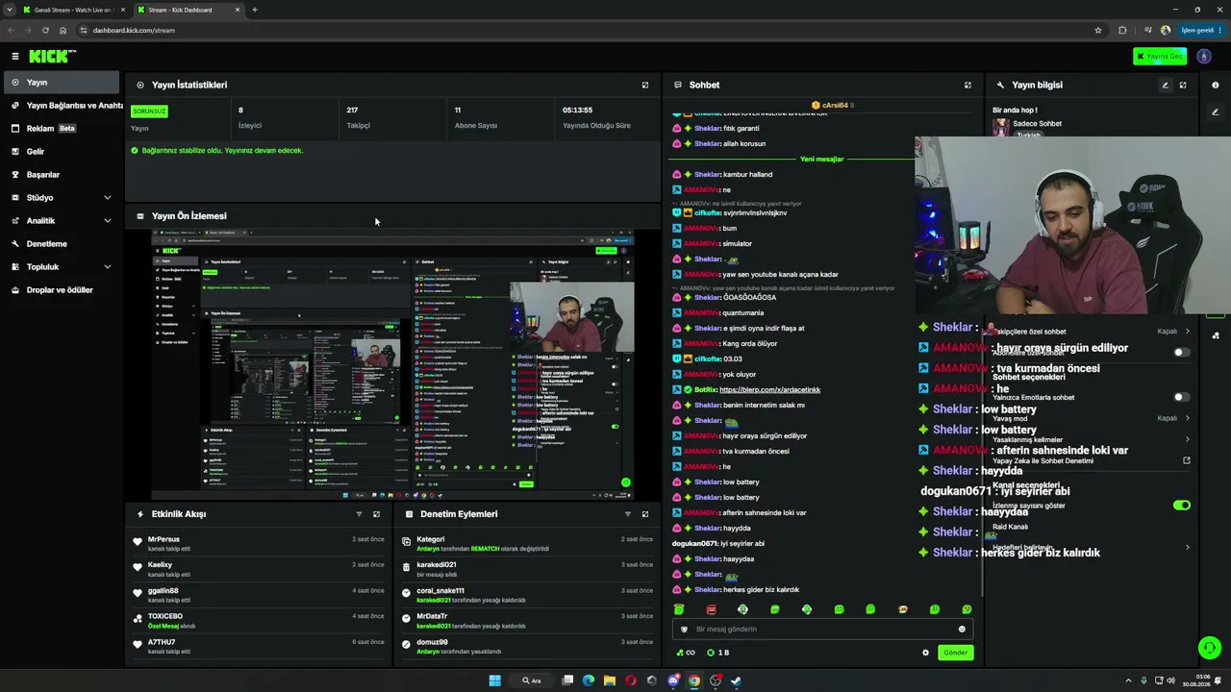The image size is (1231, 692).
Task: Click the Windows Start button
Action: [x=494, y=680]
